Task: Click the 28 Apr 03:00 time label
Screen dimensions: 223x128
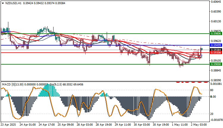Action: tap(85, 125)
